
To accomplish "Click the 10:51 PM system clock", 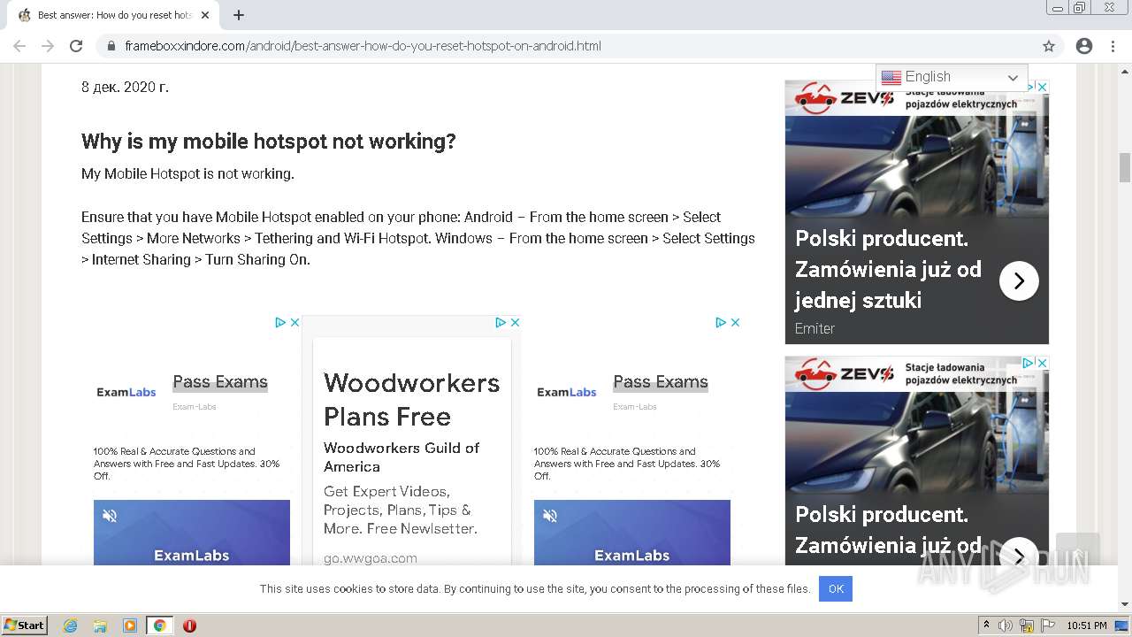I will click(1087, 625).
